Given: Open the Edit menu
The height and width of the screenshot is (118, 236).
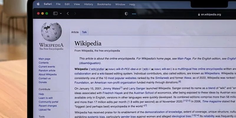Looking at the screenshot, I should coord(67,4).
